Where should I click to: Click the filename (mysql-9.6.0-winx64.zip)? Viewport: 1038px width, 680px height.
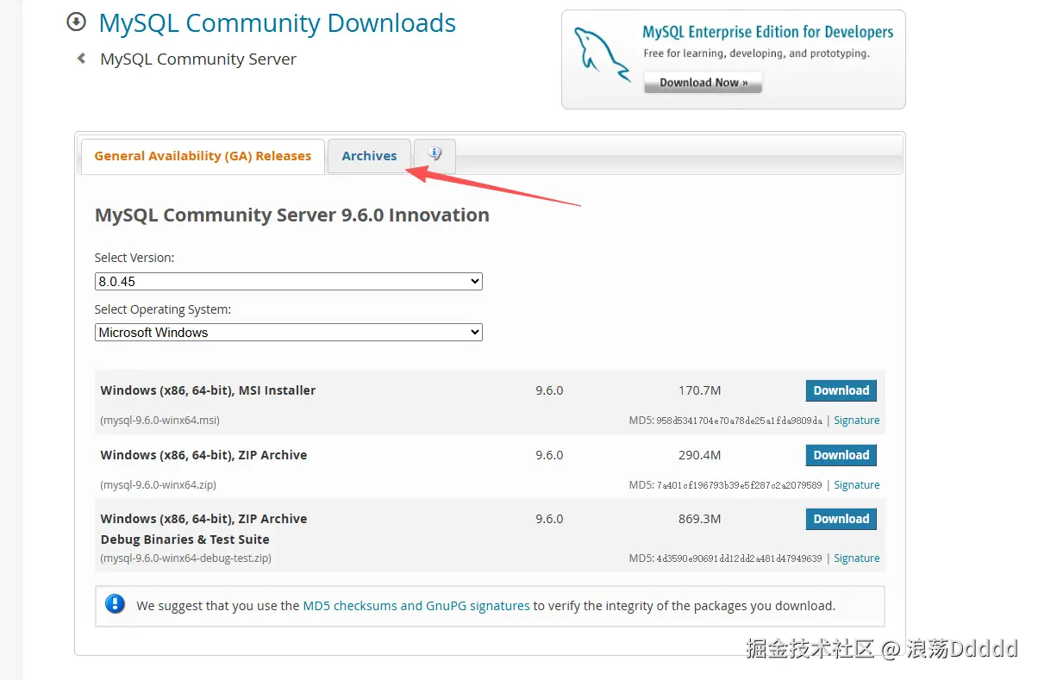[158, 485]
